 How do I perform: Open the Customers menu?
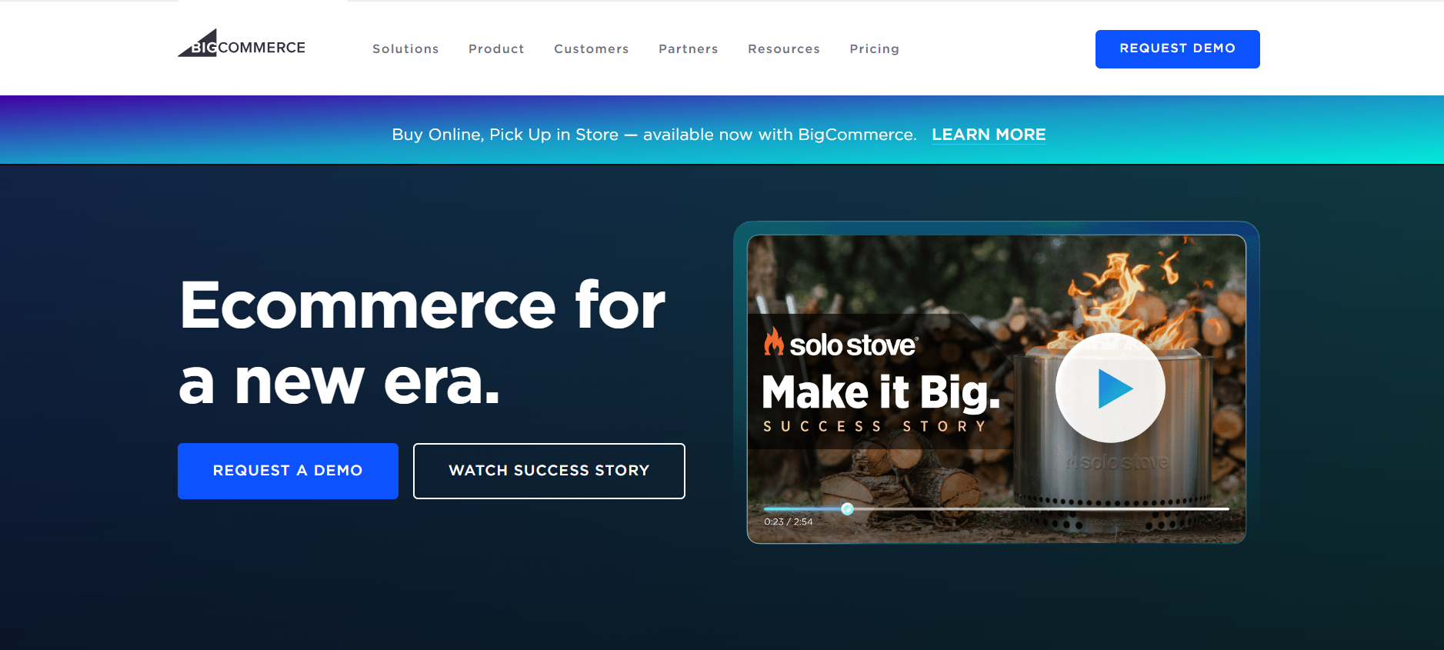(591, 48)
